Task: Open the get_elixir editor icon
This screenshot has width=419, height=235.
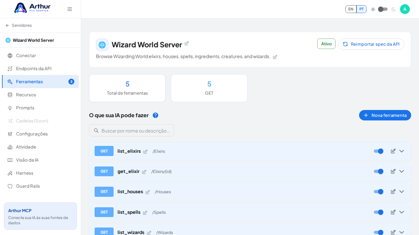Action: pos(393,171)
